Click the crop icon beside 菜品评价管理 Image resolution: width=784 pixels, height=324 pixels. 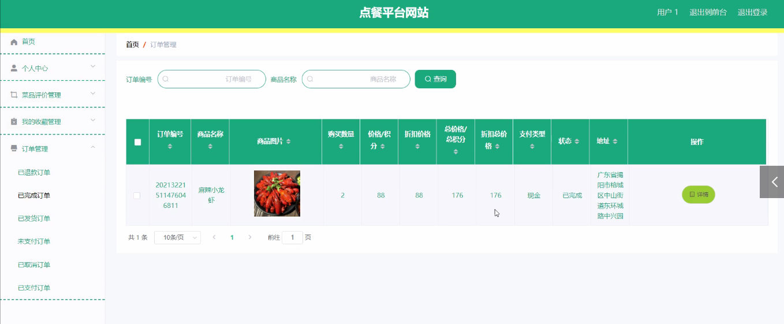(14, 95)
